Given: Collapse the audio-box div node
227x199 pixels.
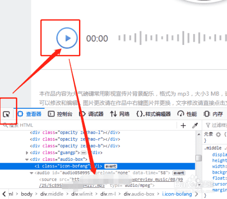Looking at the screenshot, I should [27, 160].
